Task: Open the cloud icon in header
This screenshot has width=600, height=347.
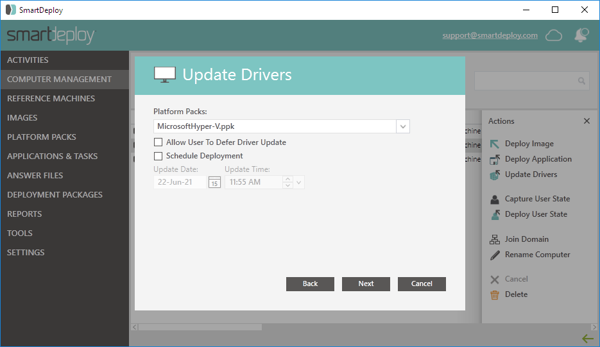Action: [553, 35]
